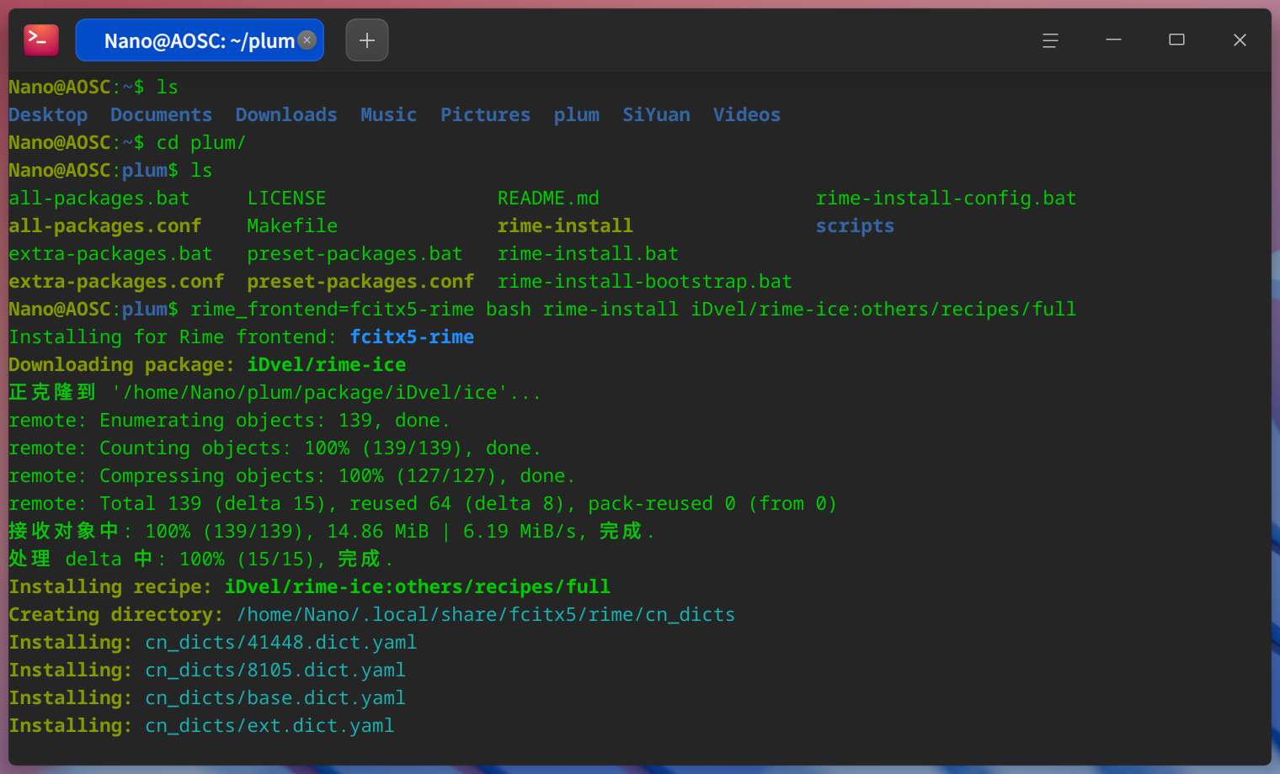Click the Downloads directory name

point(286,114)
